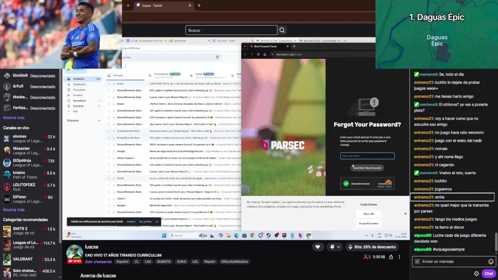
Task: Open Recibidos folder in Gmail
Action: point(83,79)
